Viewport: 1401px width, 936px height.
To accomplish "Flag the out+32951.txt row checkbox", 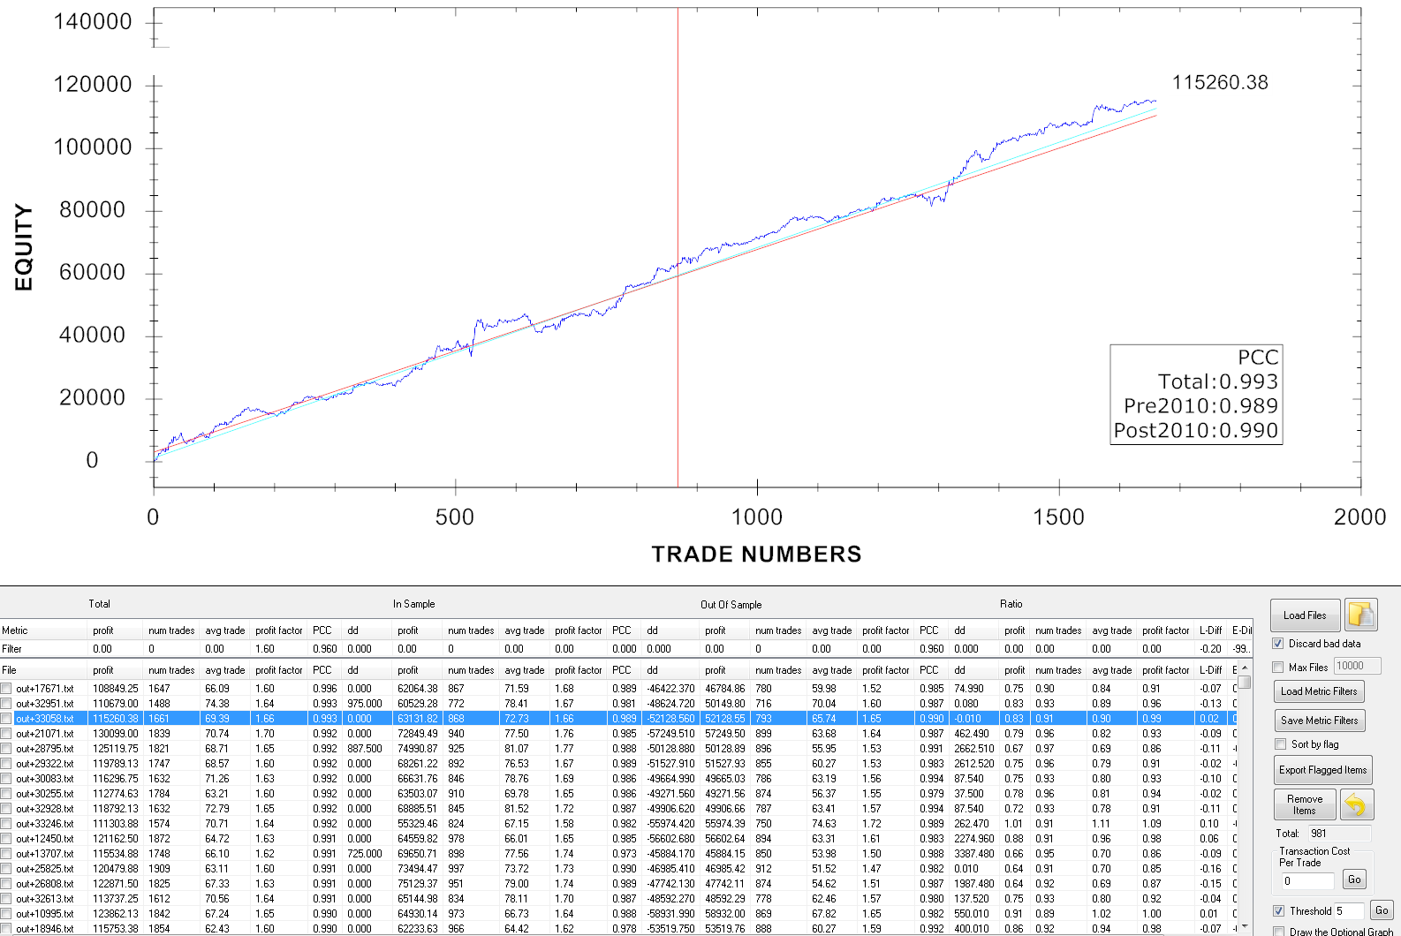I will click(x=6, y=704).
